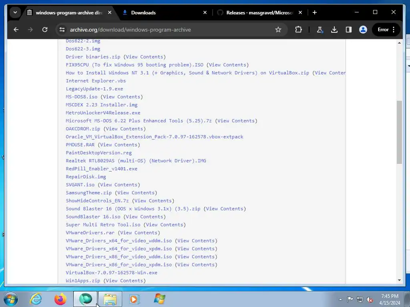Download MSCDEX 2.23 Installer.img

[101, 105]
